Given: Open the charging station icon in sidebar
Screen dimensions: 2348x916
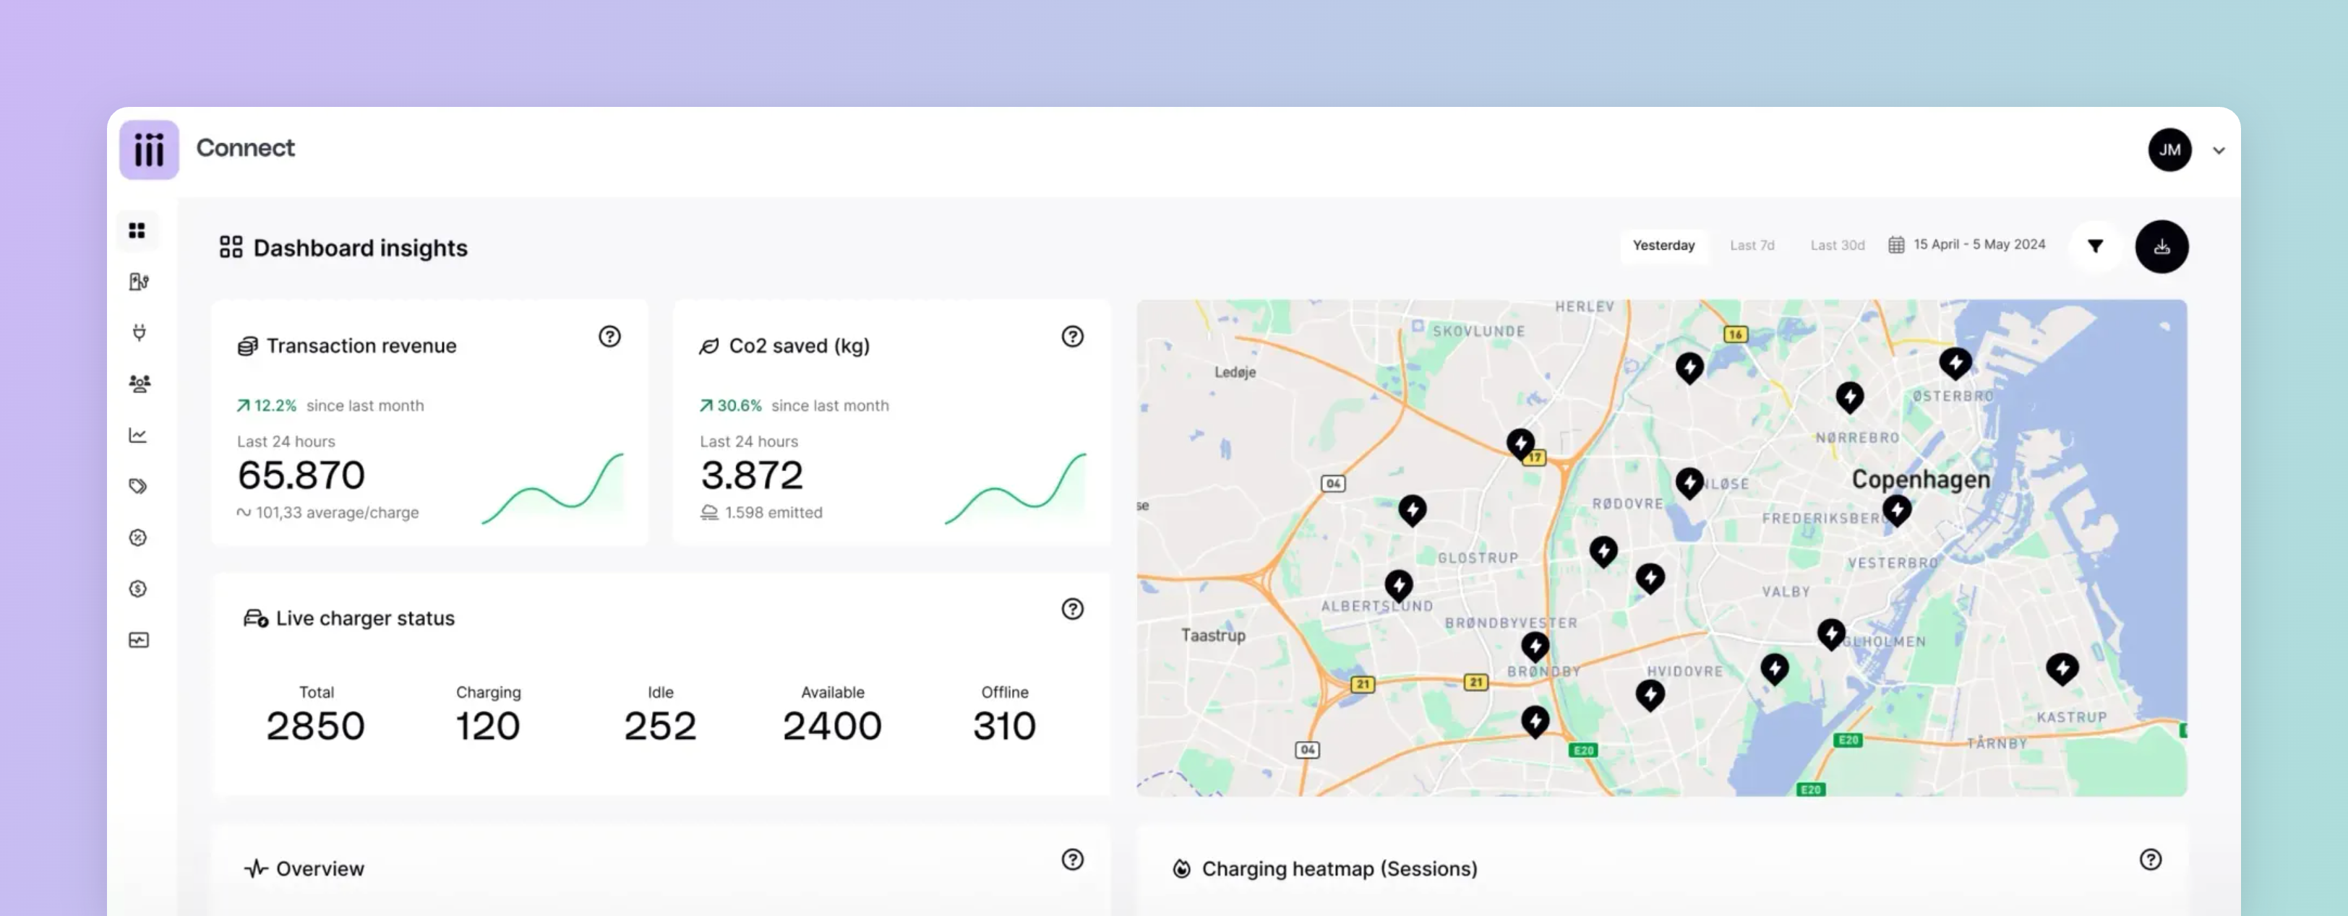Looking at the screenshot, I should (139, 281).
